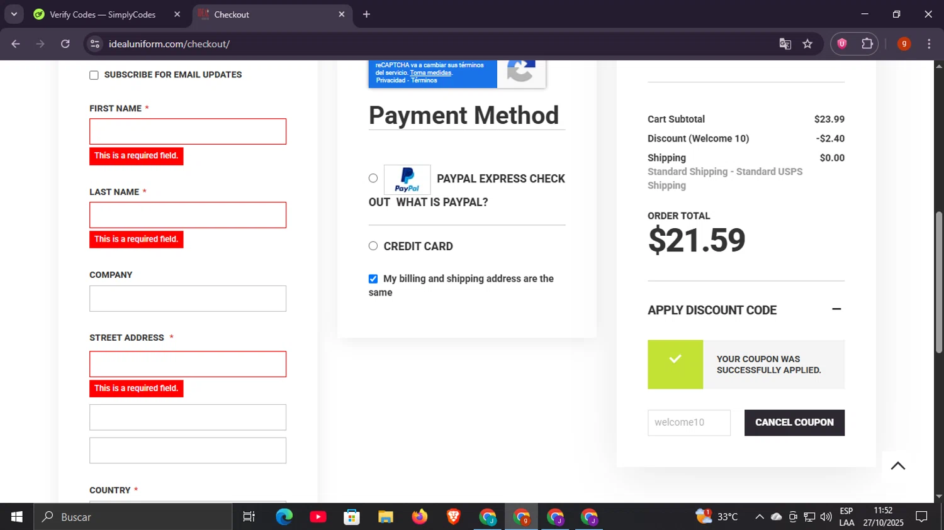Click the ESP LAA language indicator
Screen dimensions: 944x530
tap(847, 517)
